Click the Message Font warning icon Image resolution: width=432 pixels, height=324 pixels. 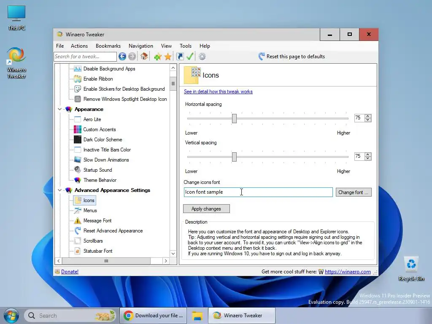[x=78, y=221]
